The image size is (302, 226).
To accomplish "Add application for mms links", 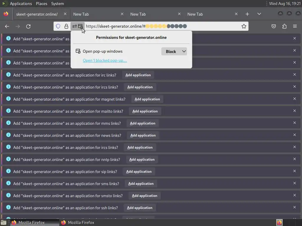I will [x=142, y=123].
